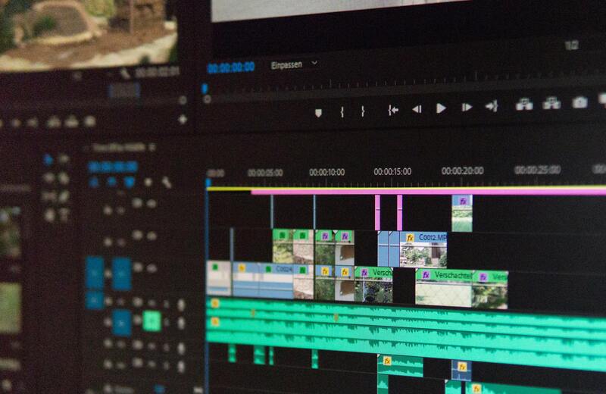Open the Einpassen zoom level dropdown
This screenshot has width=606, height=394.
tap(294, 65)
